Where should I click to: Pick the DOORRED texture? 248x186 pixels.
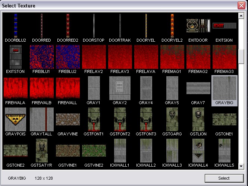42,26
